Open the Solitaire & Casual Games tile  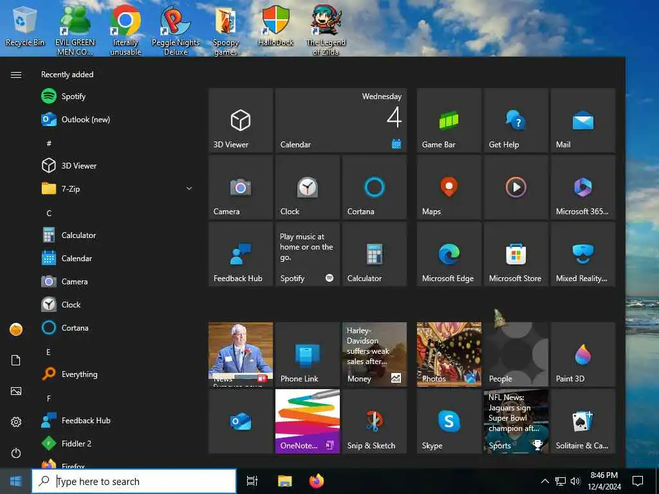pyautogui.click(x=583, y=421)
